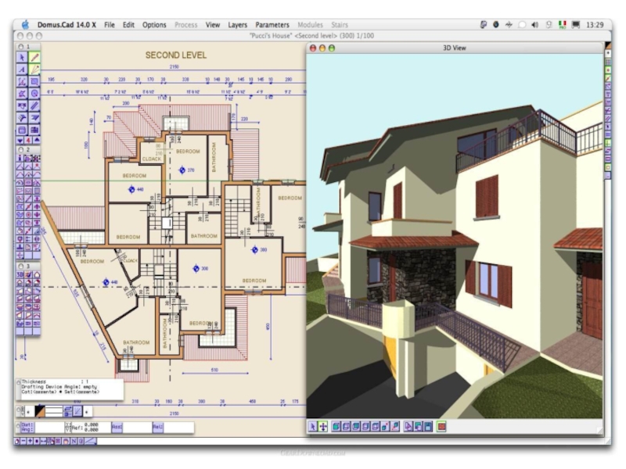Screen dimensions: 626x469
Task: Toggle tool palette 3 with its round button
Action: tap(21, 266)
